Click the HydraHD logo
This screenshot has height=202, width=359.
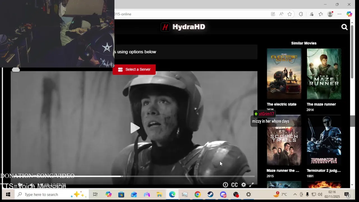(x=183, y=27)
